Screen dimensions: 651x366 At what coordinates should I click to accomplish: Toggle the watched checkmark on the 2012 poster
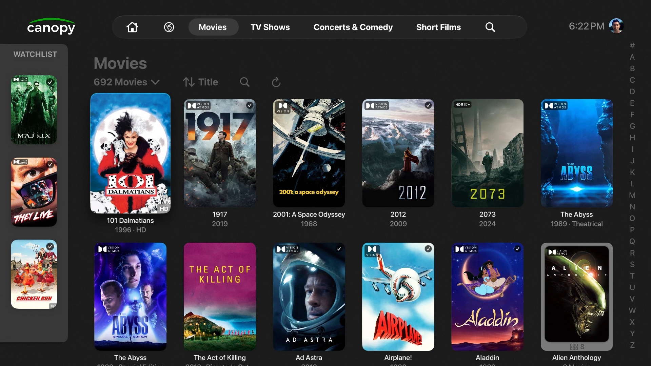click(428, 105)
